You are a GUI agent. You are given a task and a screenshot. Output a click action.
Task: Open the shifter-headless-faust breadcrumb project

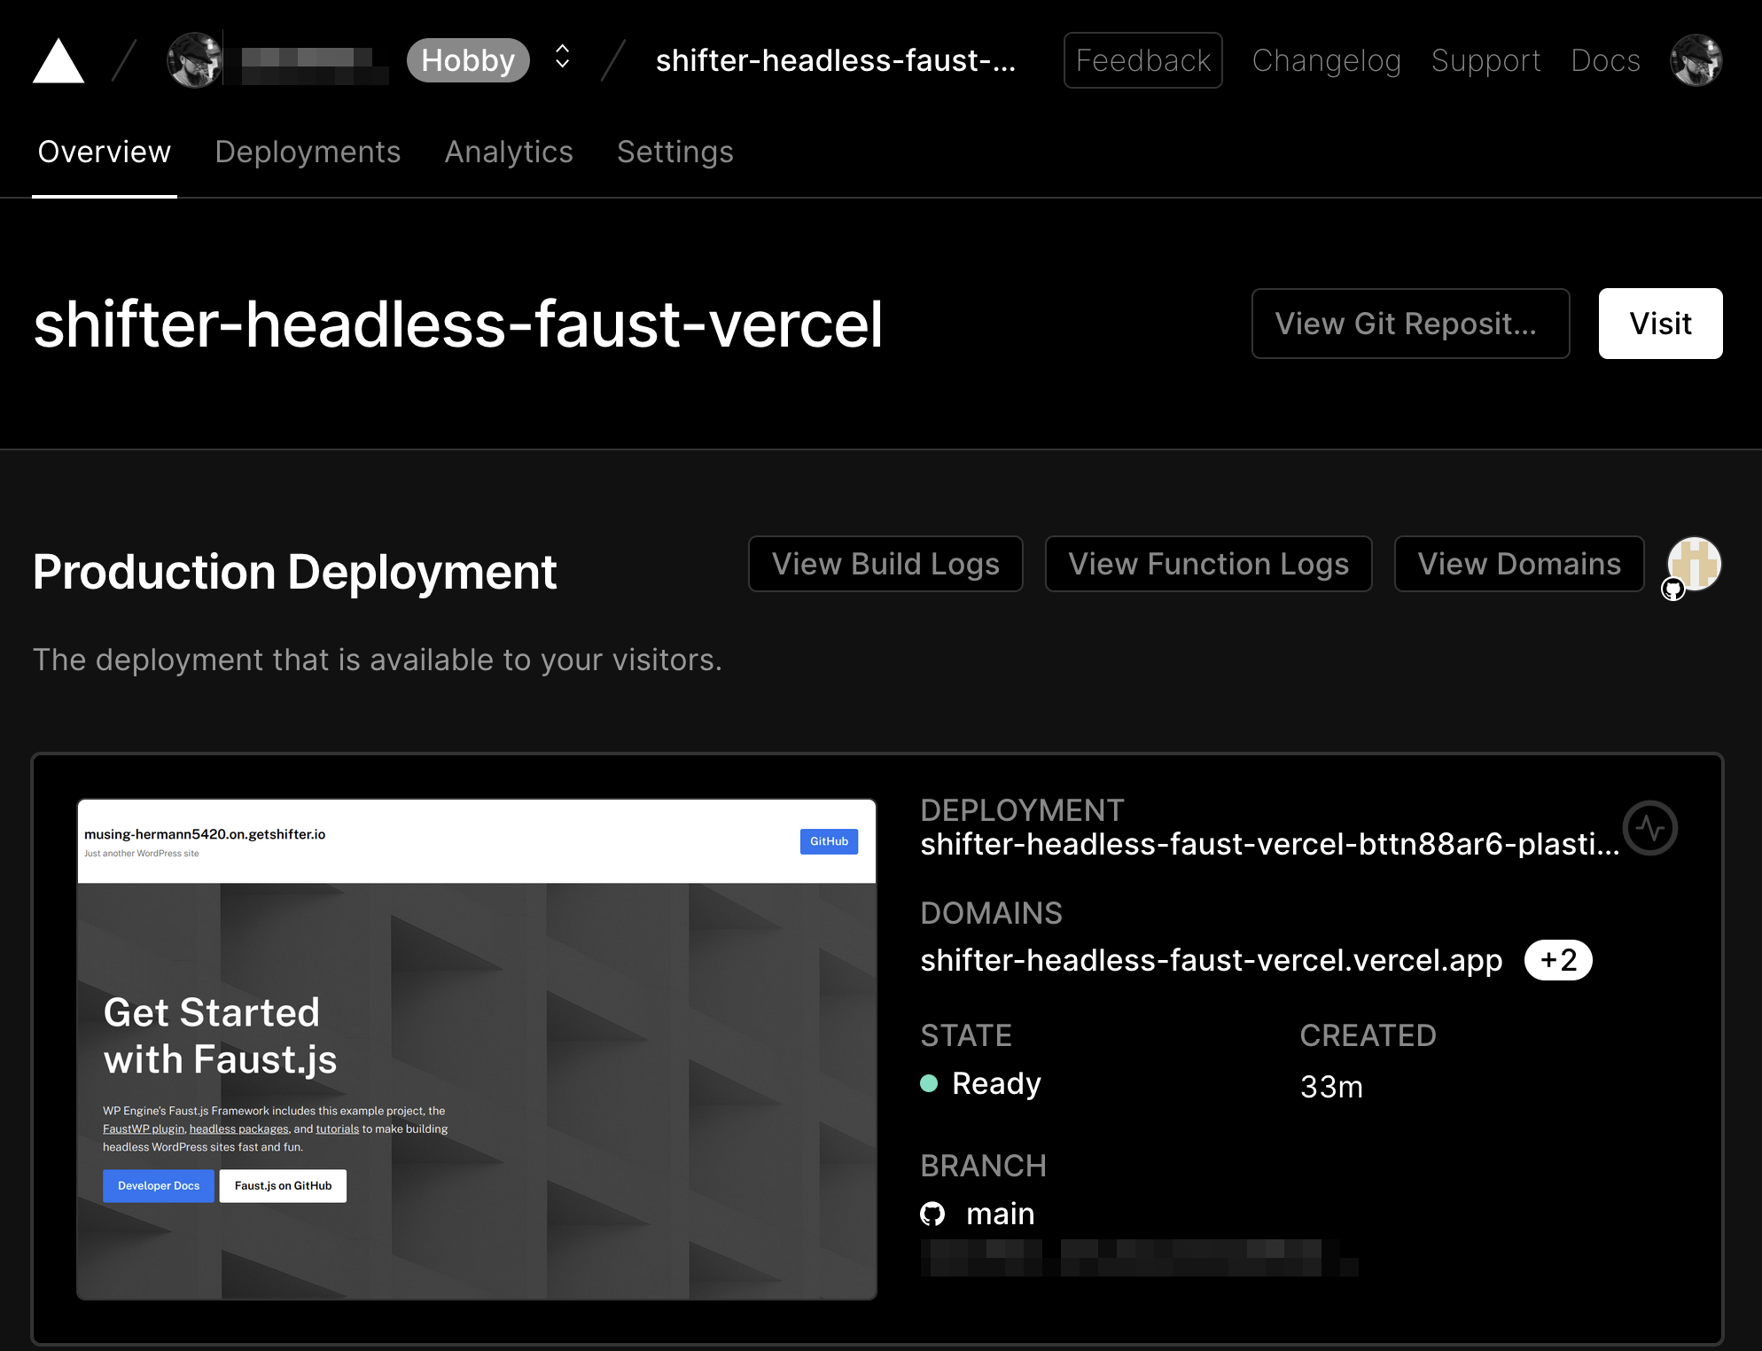pyautogui.click(x=835, y=60)
